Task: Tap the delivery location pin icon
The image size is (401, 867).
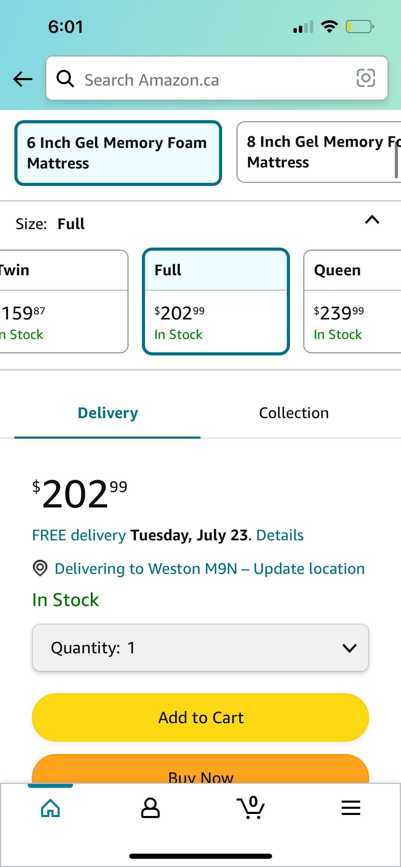Action: tap(40, 568)
